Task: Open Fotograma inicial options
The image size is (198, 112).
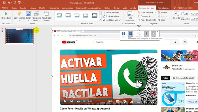Action: 36,16
